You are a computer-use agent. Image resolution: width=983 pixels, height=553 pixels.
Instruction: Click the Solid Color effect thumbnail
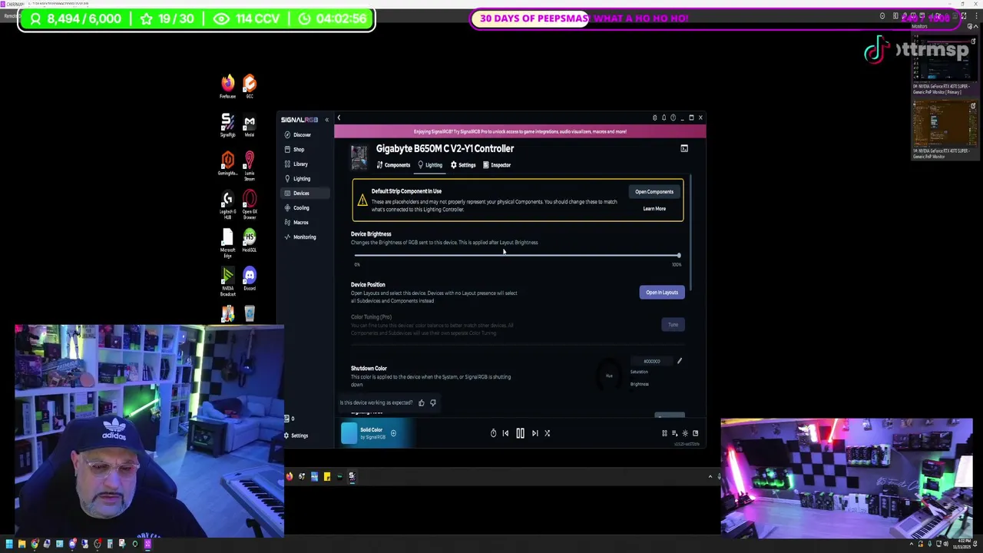349,433
